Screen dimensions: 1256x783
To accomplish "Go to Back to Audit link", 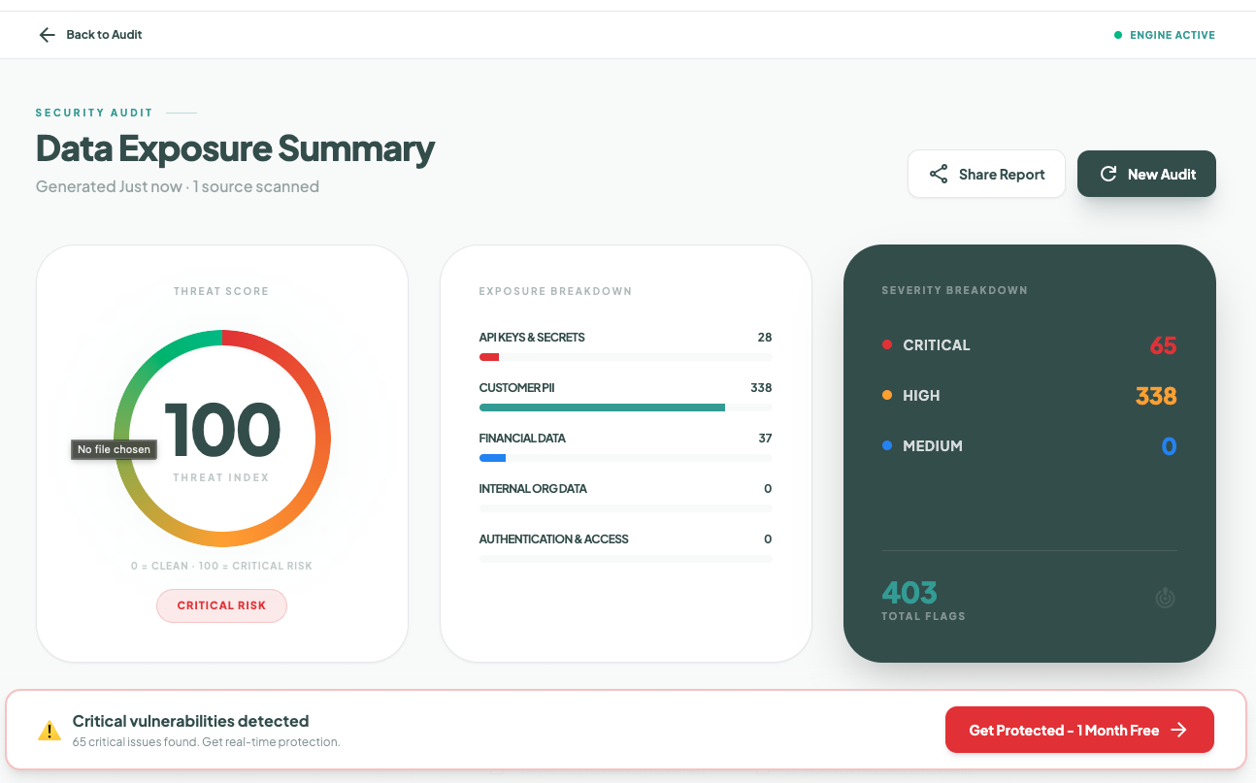I will pyautogui.click(x=104, y=35).
